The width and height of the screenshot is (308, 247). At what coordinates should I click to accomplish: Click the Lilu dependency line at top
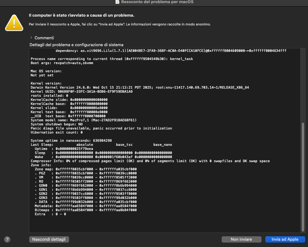(x=171, y=51)
